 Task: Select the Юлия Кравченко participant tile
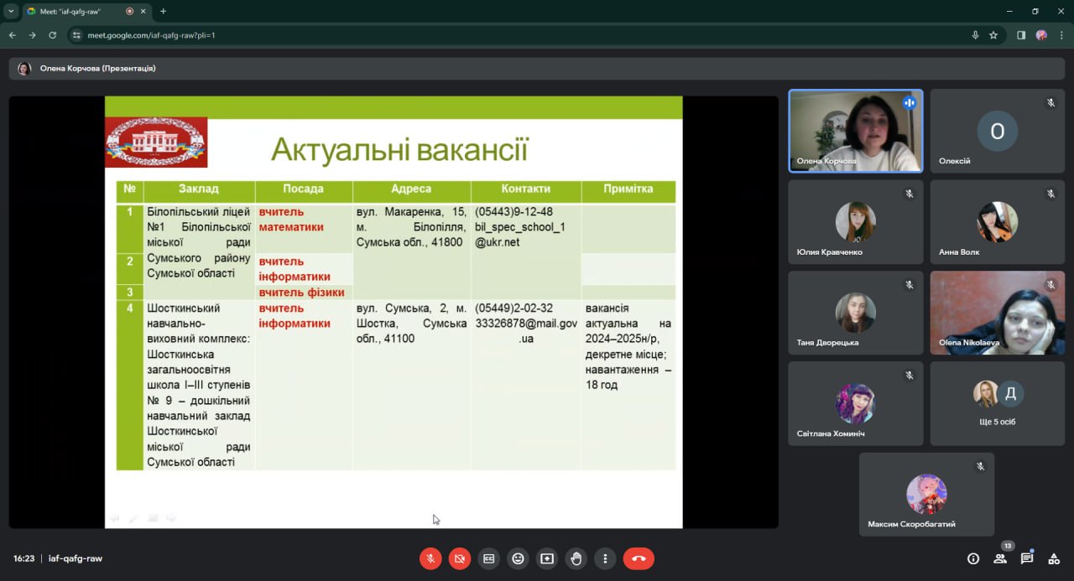pyautogui.click(x=856, y=221)
